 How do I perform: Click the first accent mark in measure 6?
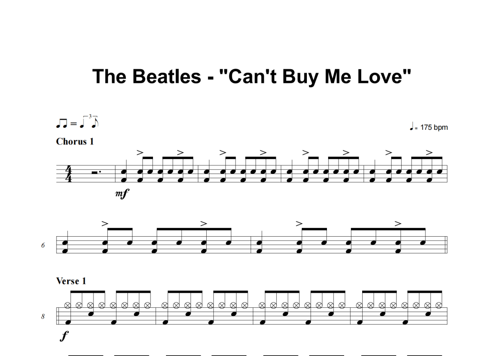click(105, 224)
